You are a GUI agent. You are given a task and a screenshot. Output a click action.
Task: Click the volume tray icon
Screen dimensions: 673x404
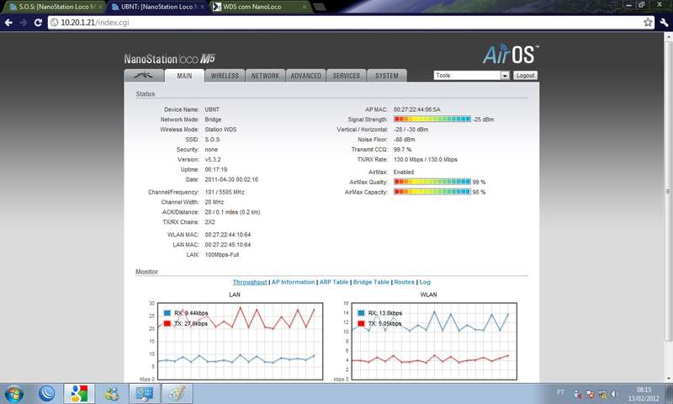tap(615, 394)
